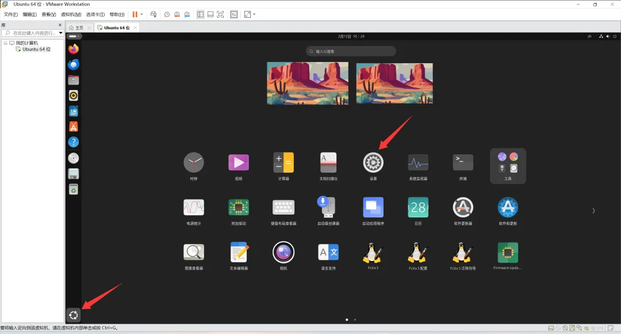Switch to the second app grid page dot
Viewport: 621px width, 334px height.
point(355,320)
